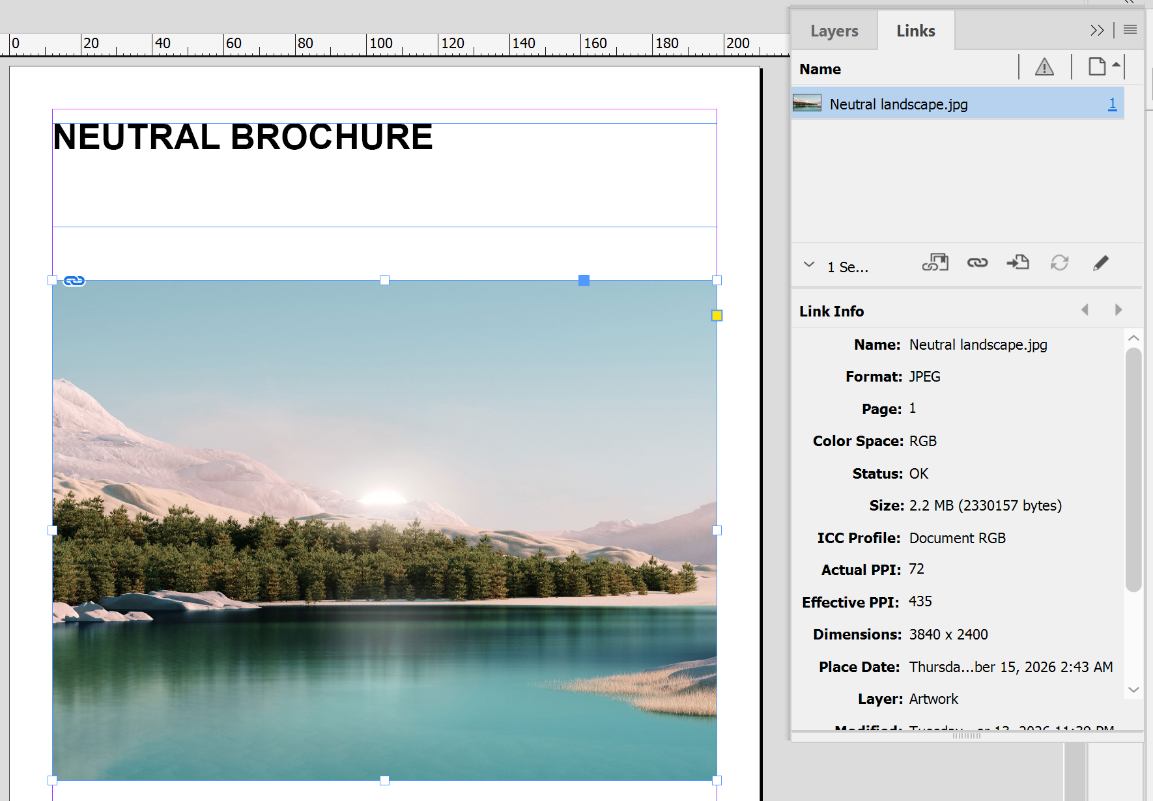
Task: Select the placed landscape image on the page
Action: click(x=384, y=530)
